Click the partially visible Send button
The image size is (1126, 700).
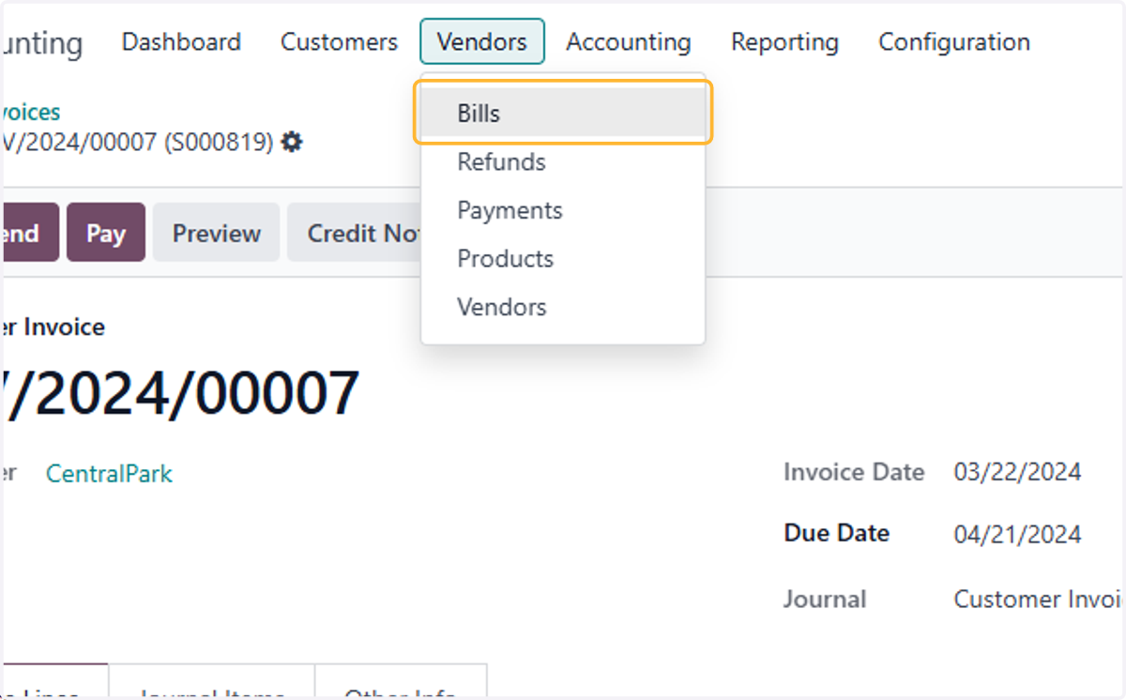[x=29, y=233]
